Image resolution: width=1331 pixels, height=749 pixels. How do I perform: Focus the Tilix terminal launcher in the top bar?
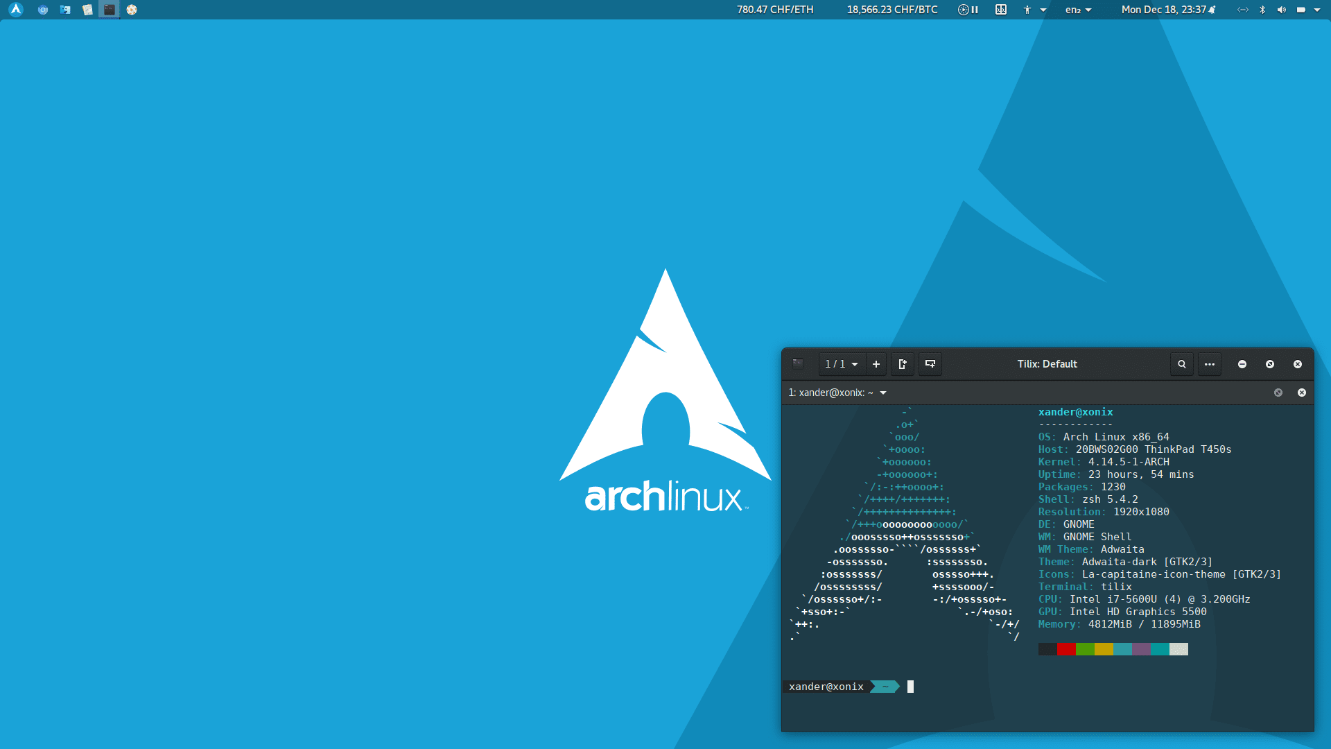pyautogui.click(x=110, y=10)
